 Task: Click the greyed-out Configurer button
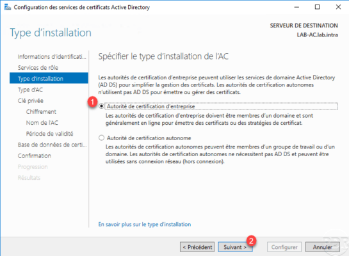click(x=284, y=247)
